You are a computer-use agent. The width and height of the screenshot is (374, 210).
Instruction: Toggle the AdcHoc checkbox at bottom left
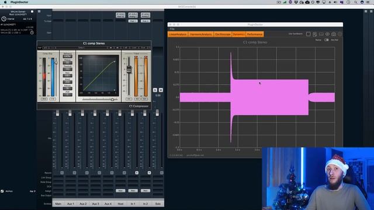point(2,191)
